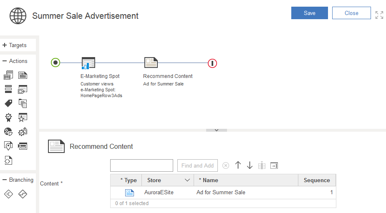Viewport: 386px width, 213px height.
Task: Select the Recommend Content action in palette
Action: pos(23,75)
